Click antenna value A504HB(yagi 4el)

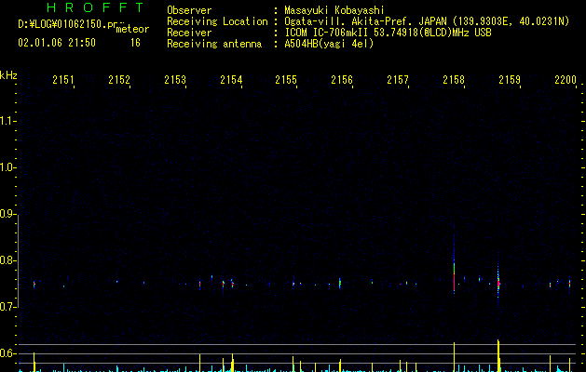click(329, 44)
